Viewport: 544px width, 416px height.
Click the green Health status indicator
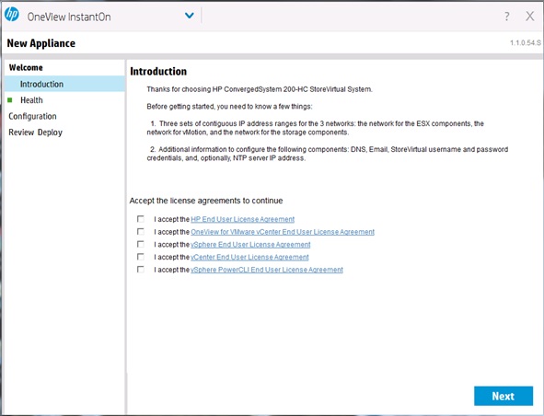[10, 100]
